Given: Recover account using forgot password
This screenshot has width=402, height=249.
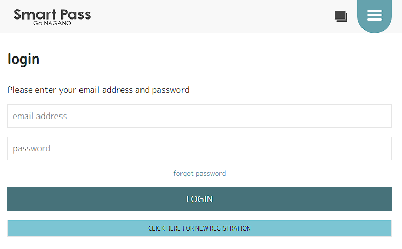Looking at the screenshot, I should pos(199,174).
